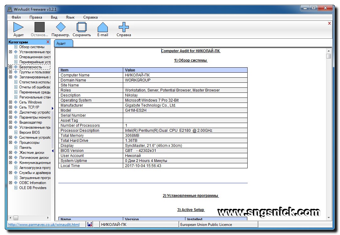
Task: Click the Установленные программы heading link
Action: 191,195
